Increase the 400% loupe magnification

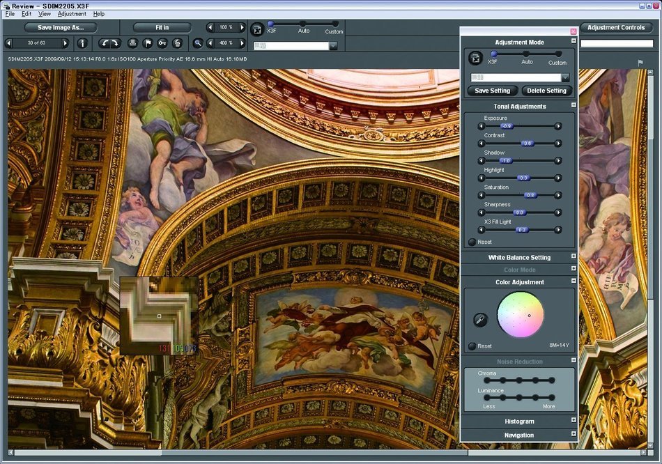pyautogui.click(x=242, y=43)
